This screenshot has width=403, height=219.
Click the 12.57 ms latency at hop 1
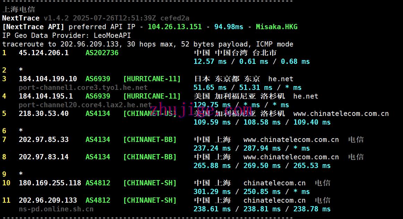tap(210, 61)
